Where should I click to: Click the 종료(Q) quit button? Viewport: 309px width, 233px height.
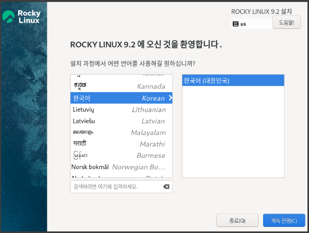click(237, 221)
